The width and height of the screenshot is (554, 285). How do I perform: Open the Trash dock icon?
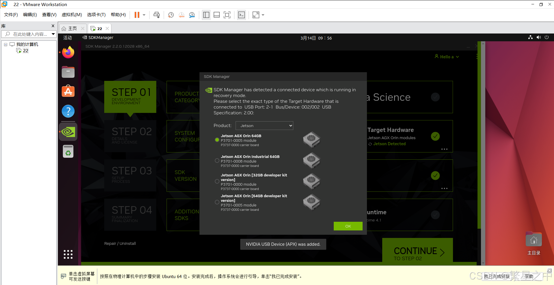coord(68,151)
